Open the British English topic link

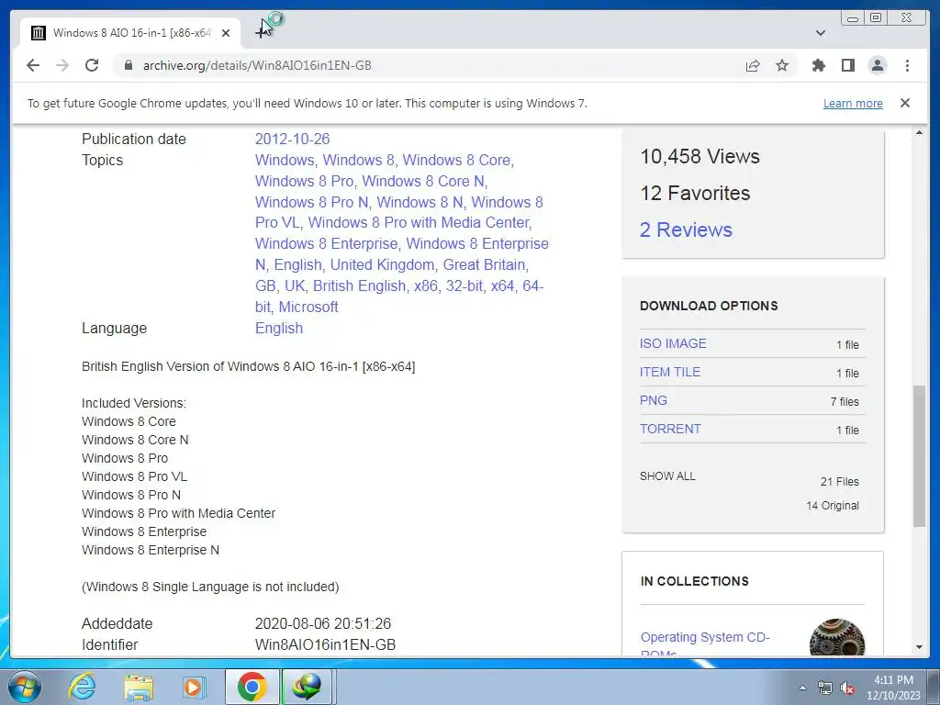tap(359, 286)
